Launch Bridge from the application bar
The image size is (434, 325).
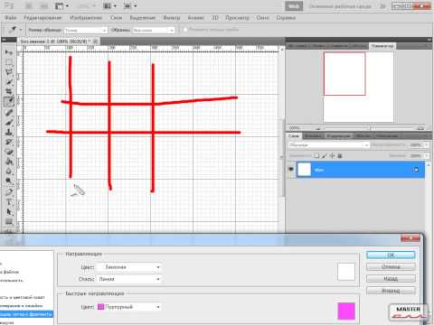coord(29,5)
